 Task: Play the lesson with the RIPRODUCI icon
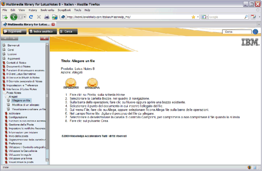click(x=71, y=83)
